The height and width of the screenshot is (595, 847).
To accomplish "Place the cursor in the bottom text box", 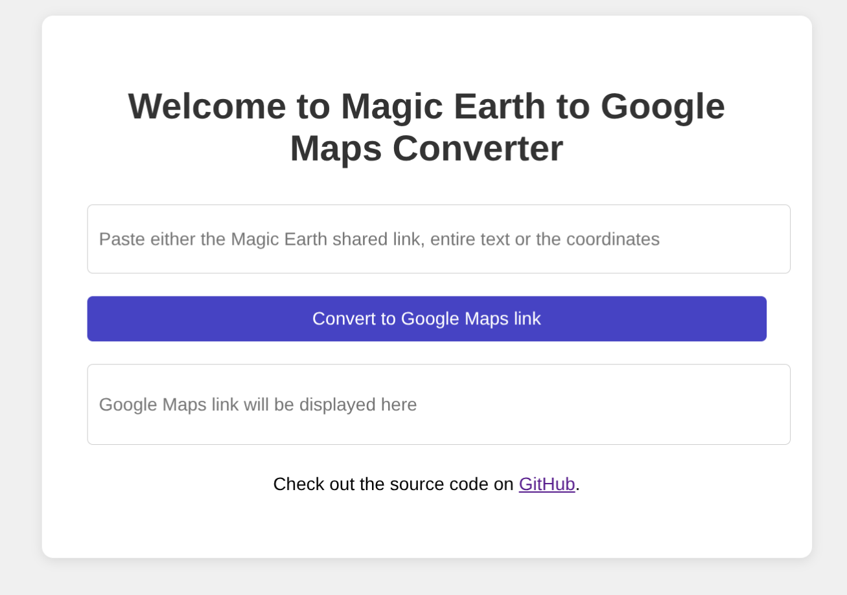I will [x=438, y=404].
